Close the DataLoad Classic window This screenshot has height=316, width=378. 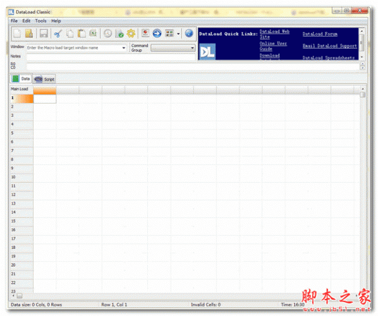359,11
